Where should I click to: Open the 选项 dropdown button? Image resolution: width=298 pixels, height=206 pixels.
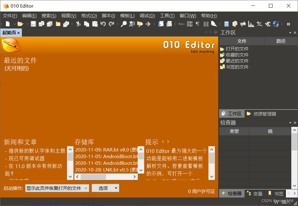[x=106, y=188]
